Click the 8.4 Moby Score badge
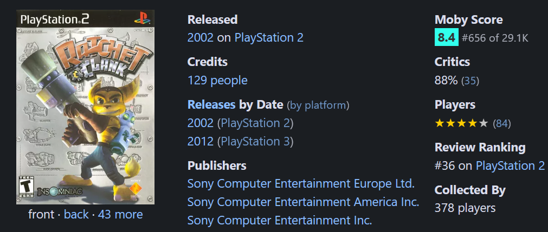This screenshot has height=232, width=548. (446, 38)
